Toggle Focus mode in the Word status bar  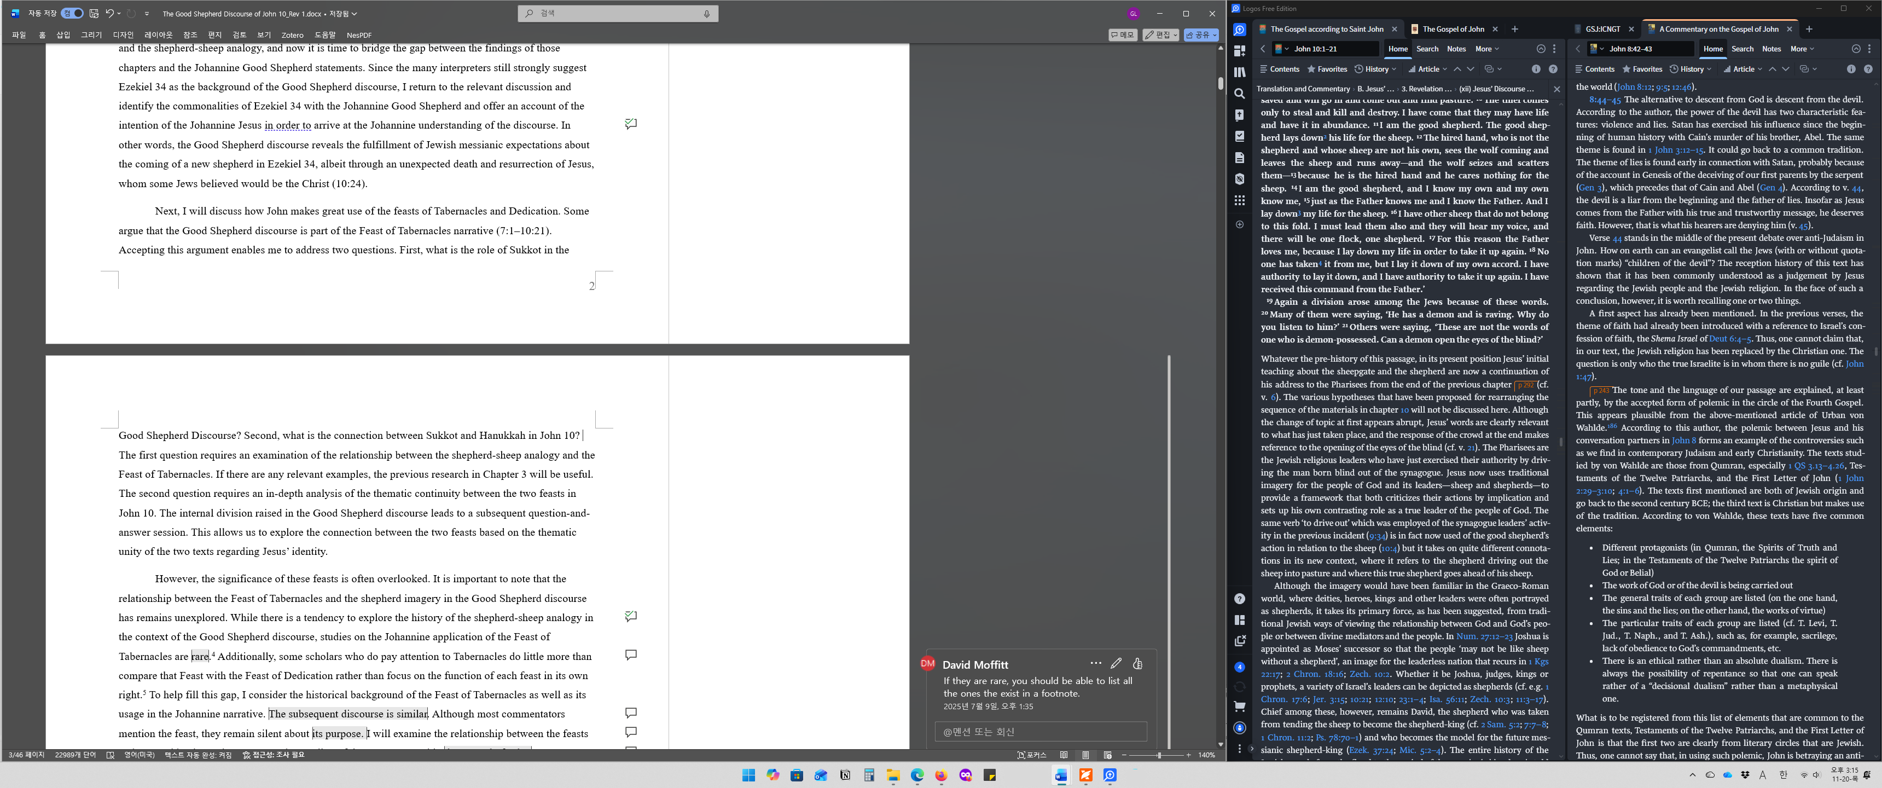(x=1032, y=755)
